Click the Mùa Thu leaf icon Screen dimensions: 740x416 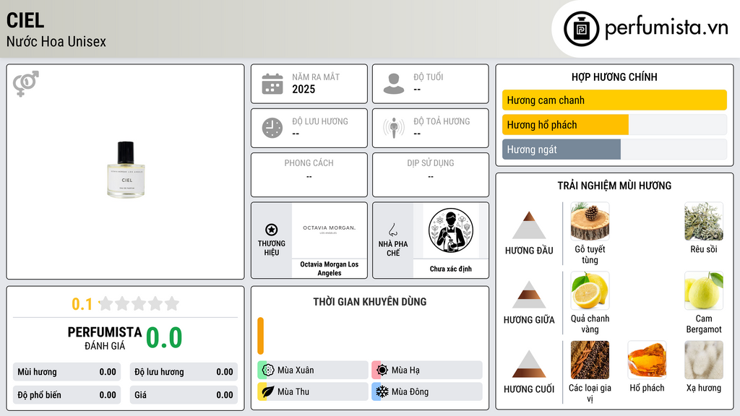[x=268, y=391]
